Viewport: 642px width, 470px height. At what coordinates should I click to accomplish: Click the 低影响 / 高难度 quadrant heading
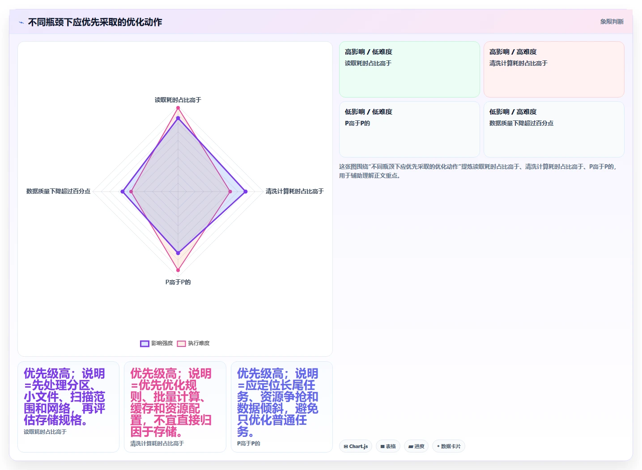513,112
